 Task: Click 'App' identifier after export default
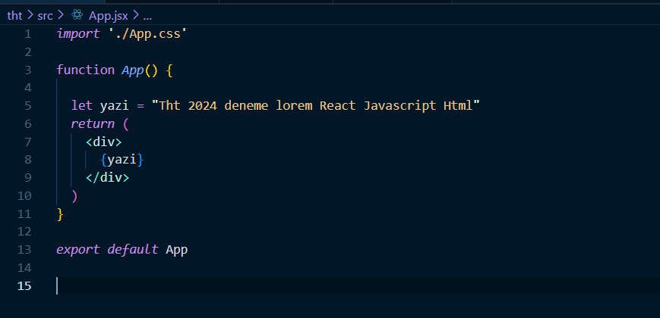[177, 250]
